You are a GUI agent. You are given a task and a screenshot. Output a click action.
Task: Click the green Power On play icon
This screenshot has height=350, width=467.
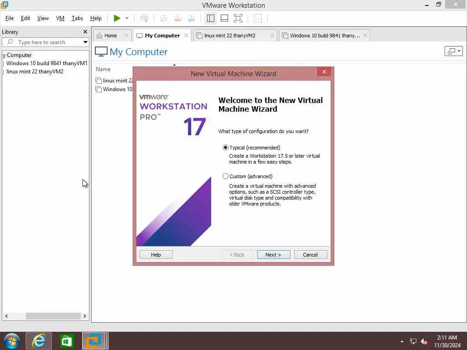coord(117,18)
